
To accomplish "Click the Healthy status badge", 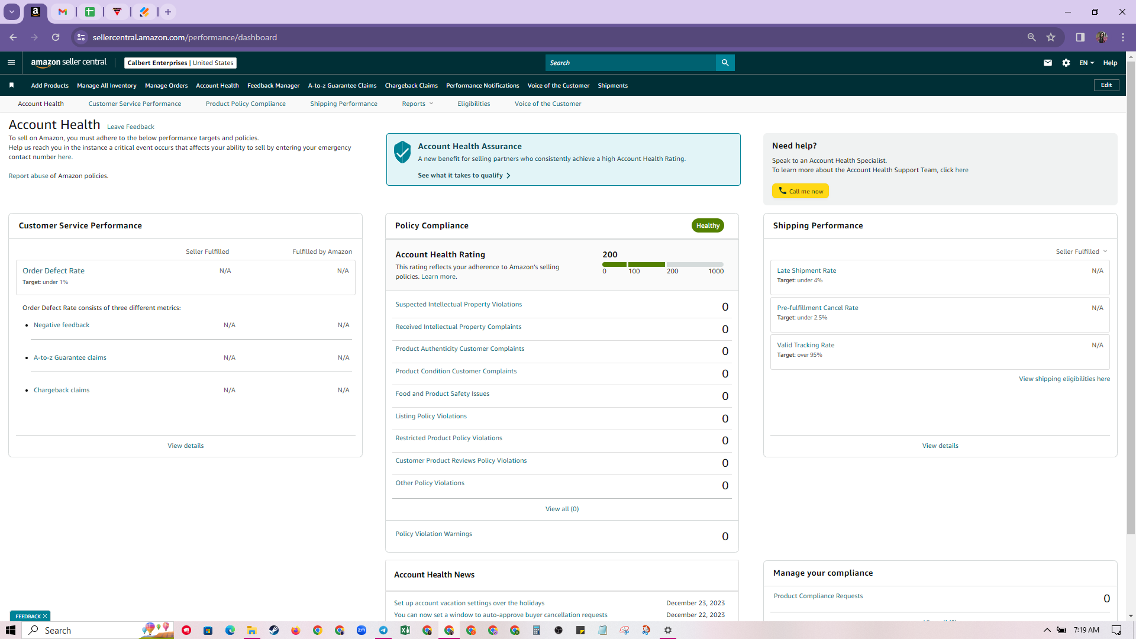I will 708,226.
